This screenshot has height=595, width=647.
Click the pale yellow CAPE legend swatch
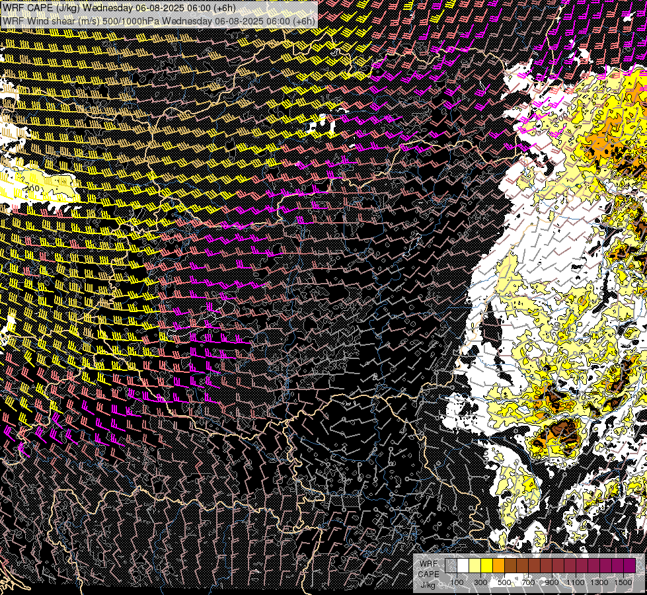pos(475,566)
